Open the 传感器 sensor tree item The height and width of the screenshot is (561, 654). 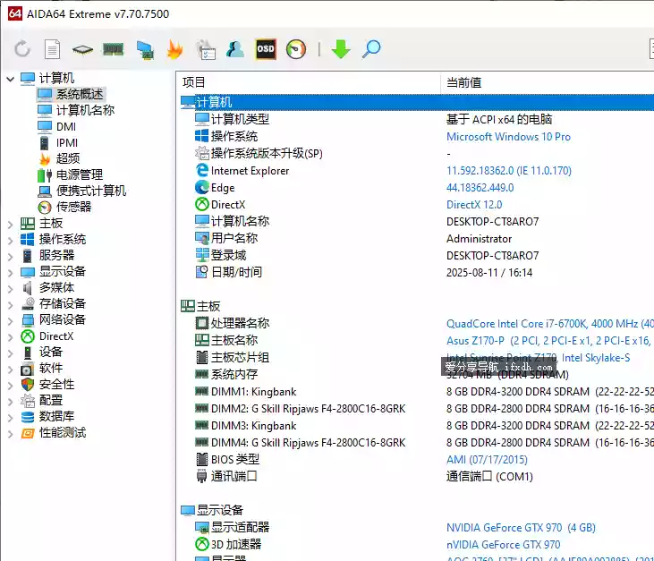click(64, 207)
